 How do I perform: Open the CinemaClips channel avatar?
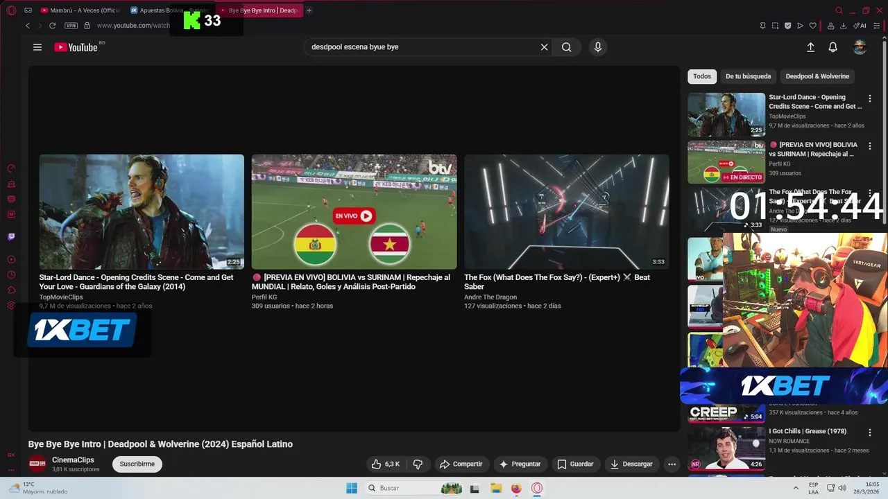[37, 464]
